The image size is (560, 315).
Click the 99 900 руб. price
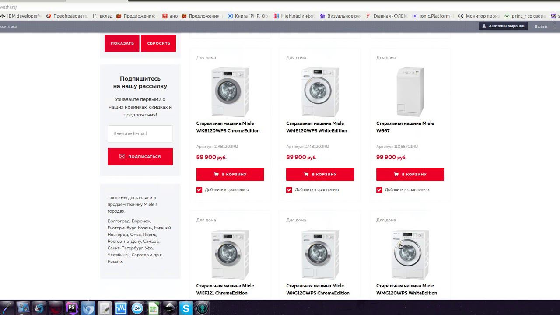click(x=391, y=157)
